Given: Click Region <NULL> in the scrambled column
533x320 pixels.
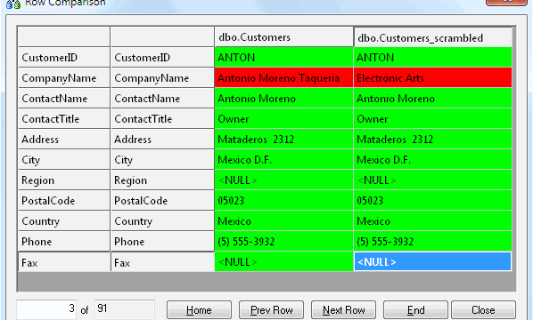Looking at the screenshot, I should (x=432, y=180).
